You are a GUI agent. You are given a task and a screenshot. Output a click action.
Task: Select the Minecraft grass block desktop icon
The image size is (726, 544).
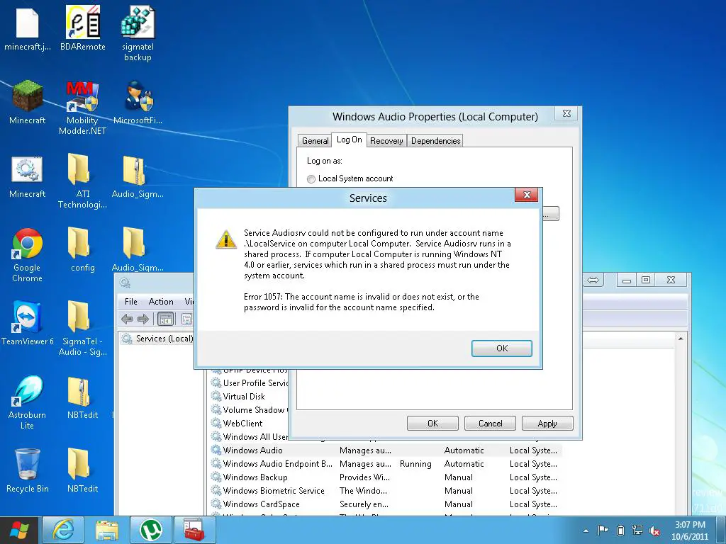click(28, 102)
